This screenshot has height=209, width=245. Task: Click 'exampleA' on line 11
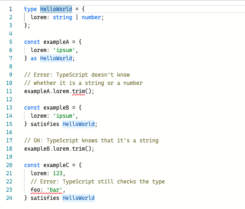click(x=37, y=91)
